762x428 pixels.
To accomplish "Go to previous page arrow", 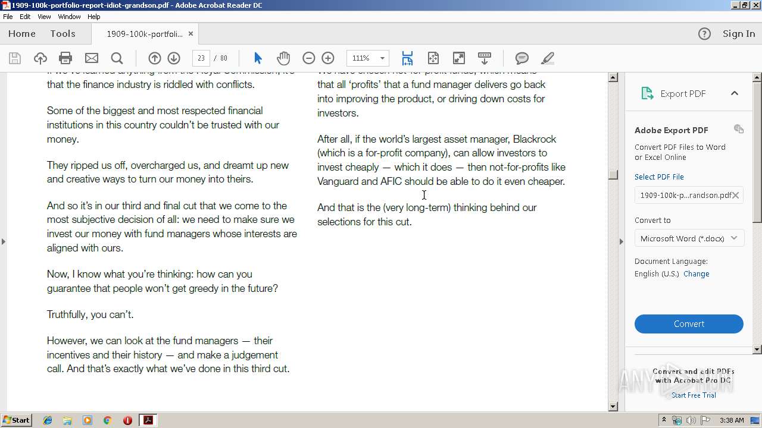I will point(155,58).
